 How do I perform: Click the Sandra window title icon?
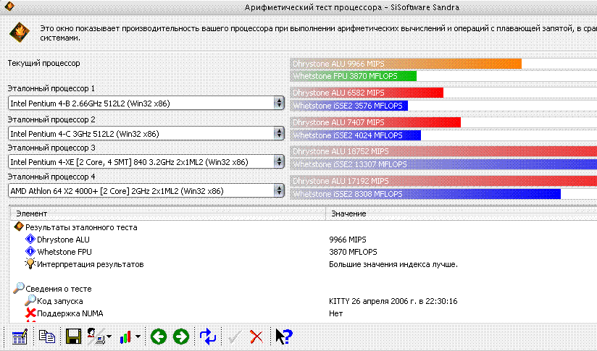9,6
